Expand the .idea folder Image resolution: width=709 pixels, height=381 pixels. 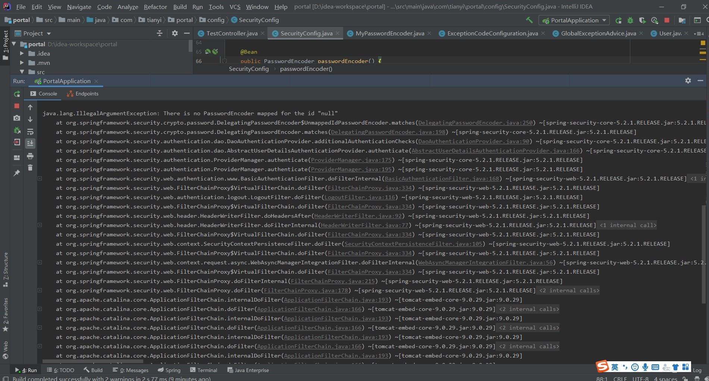pyautogui.click(x=22, y=53)
